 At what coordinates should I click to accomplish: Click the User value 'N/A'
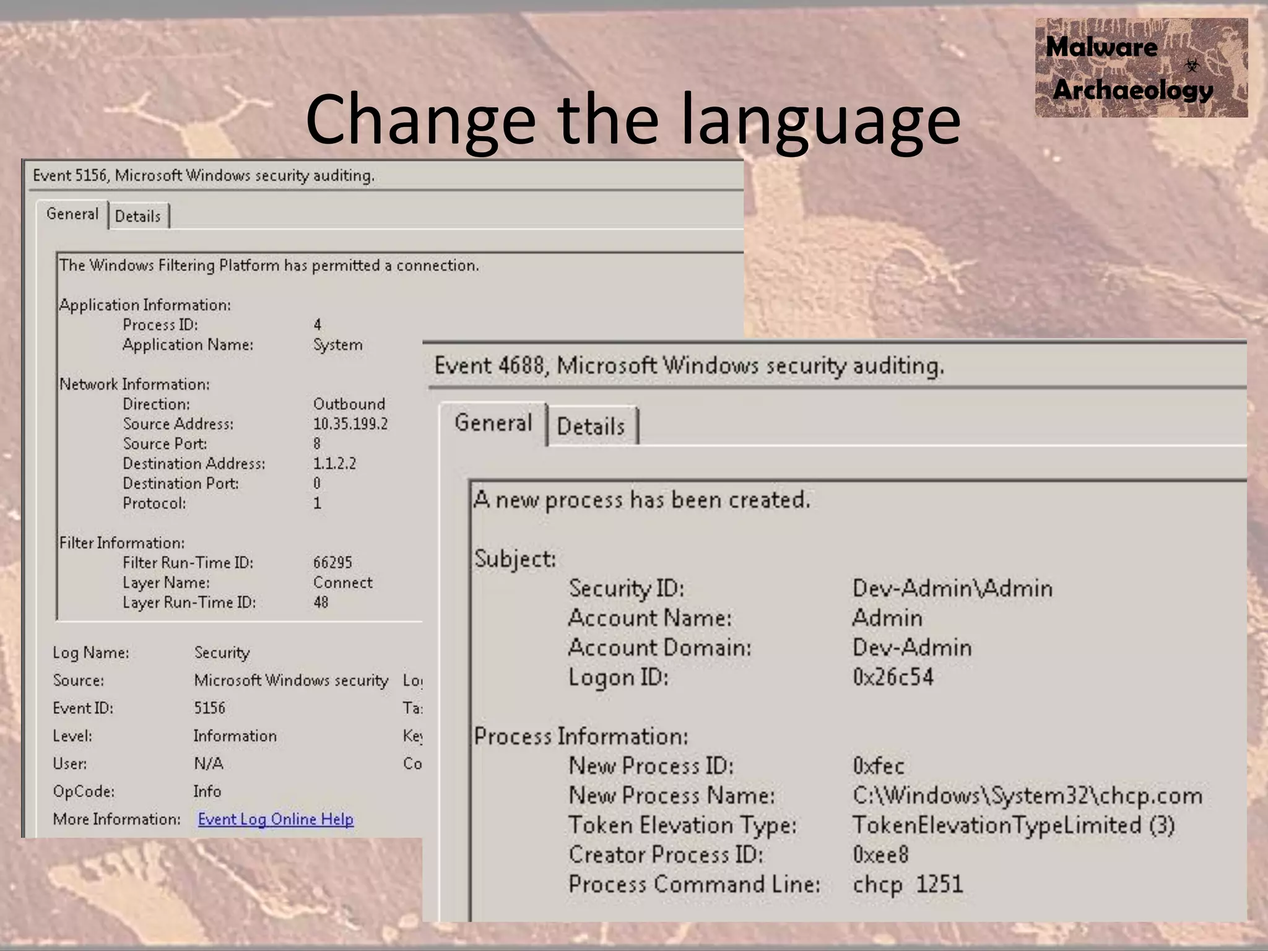pyautogui.click(x=208, y=763)
